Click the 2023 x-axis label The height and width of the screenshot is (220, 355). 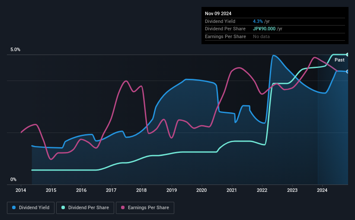click(x=292, y=190)
